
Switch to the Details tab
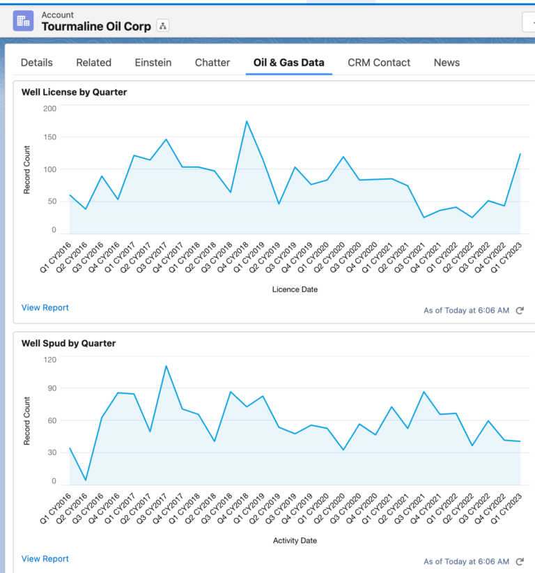tap(37, 63)
